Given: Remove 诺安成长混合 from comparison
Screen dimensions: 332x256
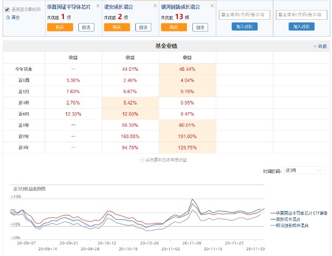Looking at the screenshot, I should [155, 6].
